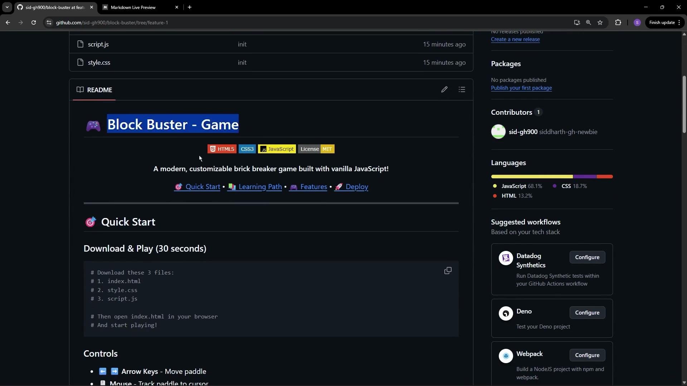Click the scrollbar down arrow

pyautogui.click(x=684, y=383)
